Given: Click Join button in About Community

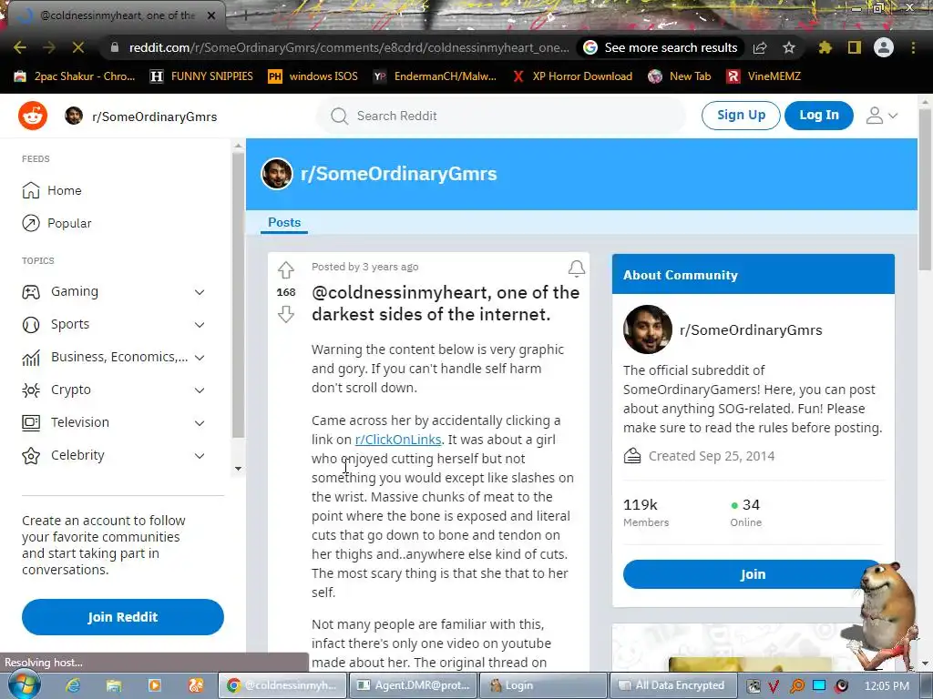Looking at the screenshot, I should (753, 574).
